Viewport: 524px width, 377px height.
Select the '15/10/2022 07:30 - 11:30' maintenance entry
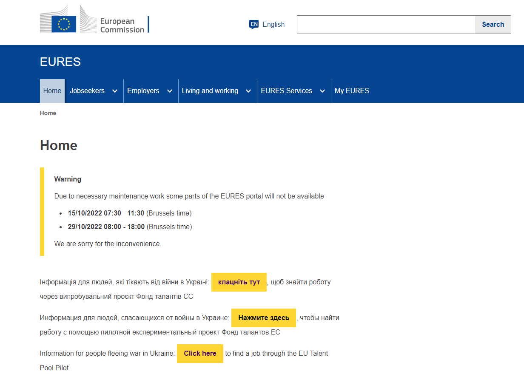coord(130,213)
